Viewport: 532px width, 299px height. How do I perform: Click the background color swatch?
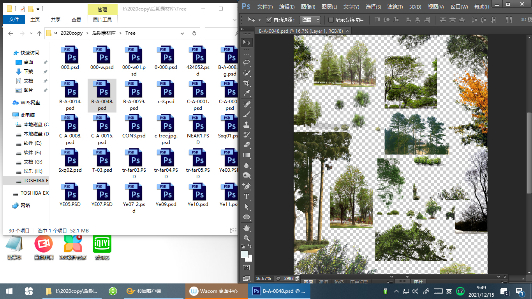pyautogui.click(x=249, y=258)
